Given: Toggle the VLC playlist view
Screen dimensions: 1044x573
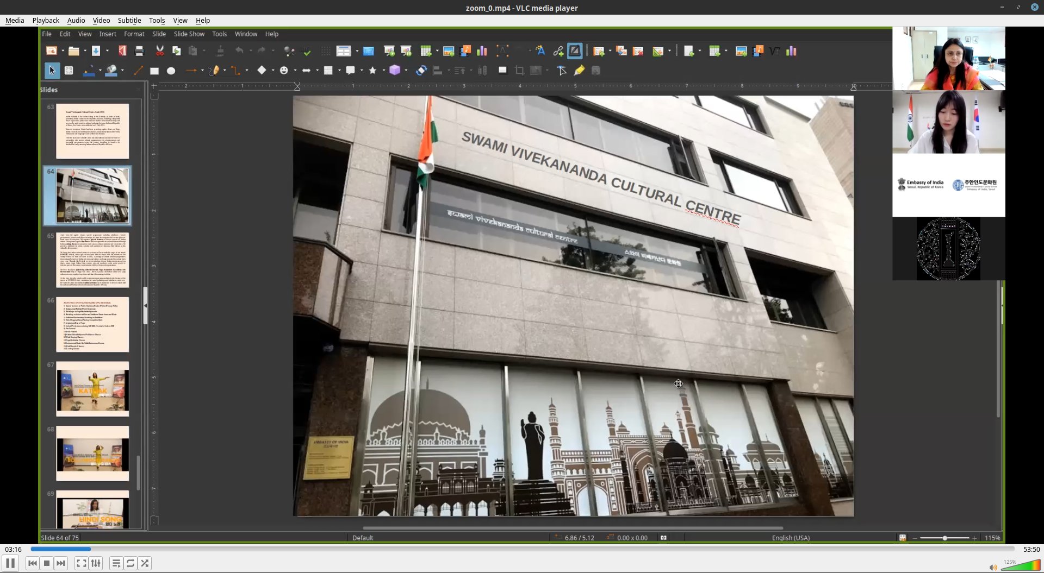Looking at the screenshot, I should pyautogui.click(x=116, y=563).
